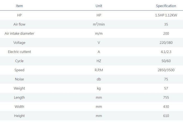Click the Voltage row label
Image resolution: width=183 pixels, height=123 pixels.
(19, 42)
